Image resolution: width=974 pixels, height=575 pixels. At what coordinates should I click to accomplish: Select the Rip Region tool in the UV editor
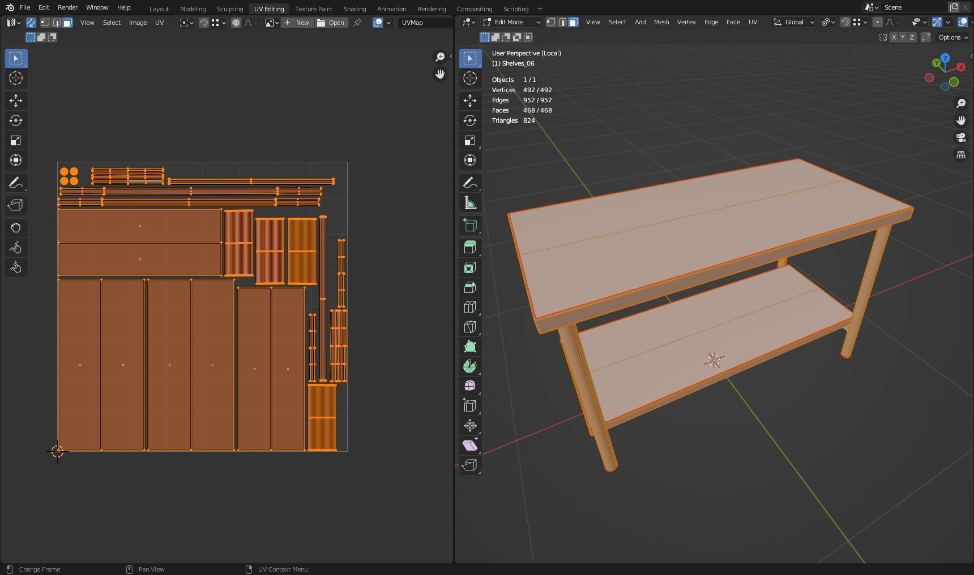(x=16, y=205)
